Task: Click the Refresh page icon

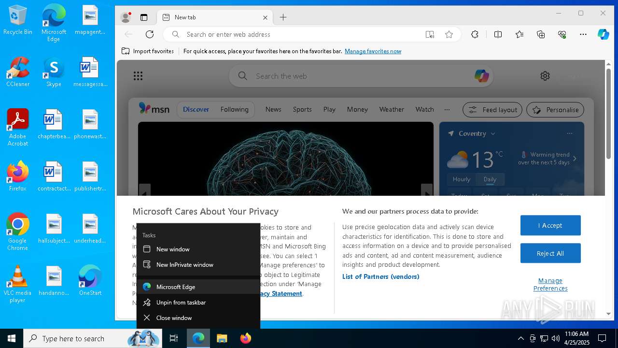Action: click(x=150, y=34)
